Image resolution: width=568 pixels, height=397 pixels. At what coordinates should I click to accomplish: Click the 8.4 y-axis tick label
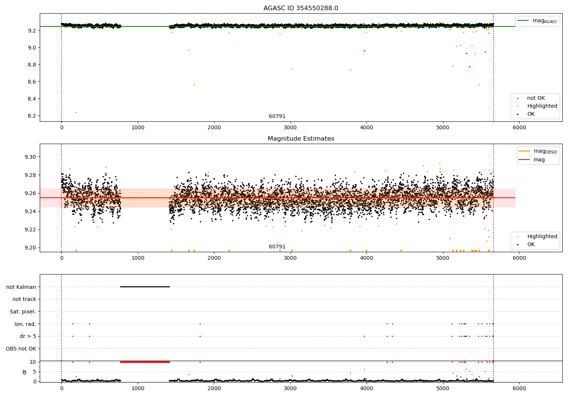(31, 99)
